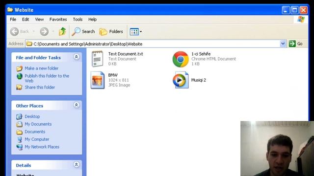Collapse the File and Folder Tasks panel
The height and width of the screenshot is (176, 314).
(77, 57)
